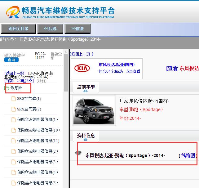Collapse the 示意图 tree node
199x188 pixels.
coord(16,88)
